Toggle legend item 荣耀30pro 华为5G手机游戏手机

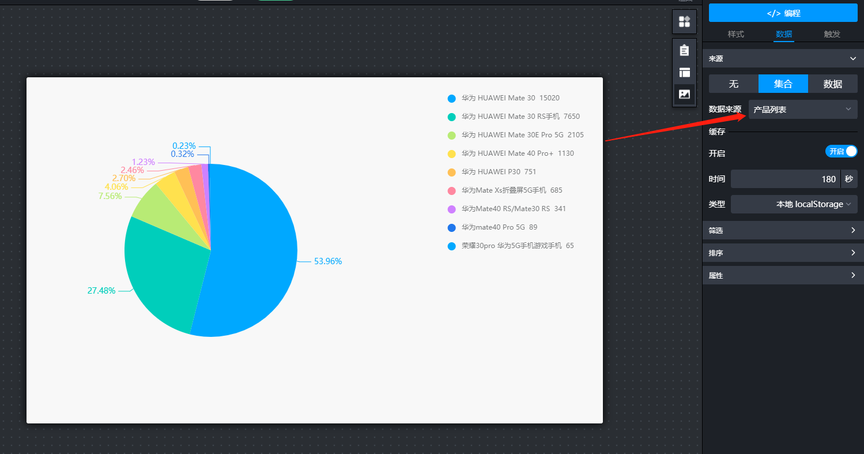tap(511, 246)
